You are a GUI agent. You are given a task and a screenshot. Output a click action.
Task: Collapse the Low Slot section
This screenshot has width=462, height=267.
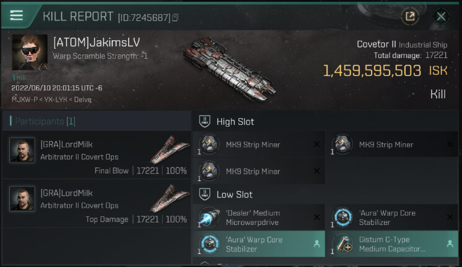(x=206, y=195)
